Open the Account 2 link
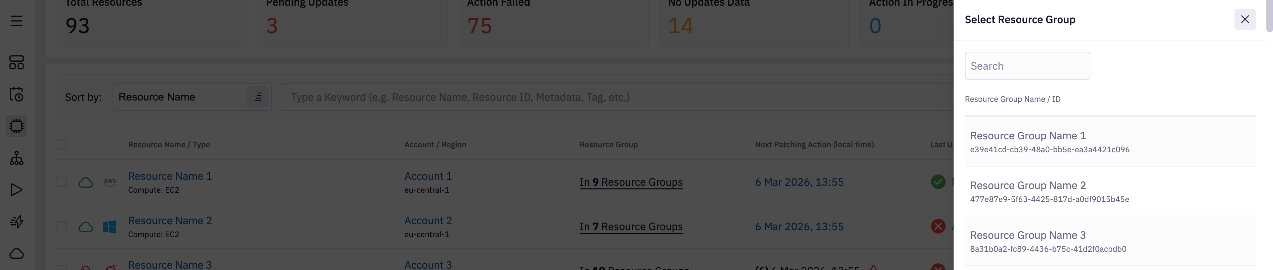The height and width of the screenshot is (270, 1273). [x=428, y=221]
